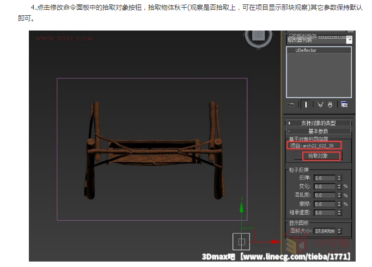Click the 混乱度 value field
The height and width of the screenshot is (267, 372).
click(x=324, y=195)
